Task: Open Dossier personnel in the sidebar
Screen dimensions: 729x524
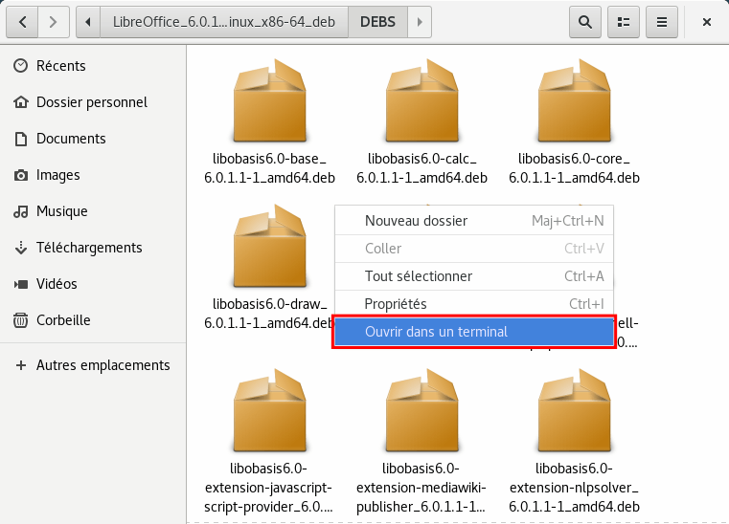Action: (93, 102)
